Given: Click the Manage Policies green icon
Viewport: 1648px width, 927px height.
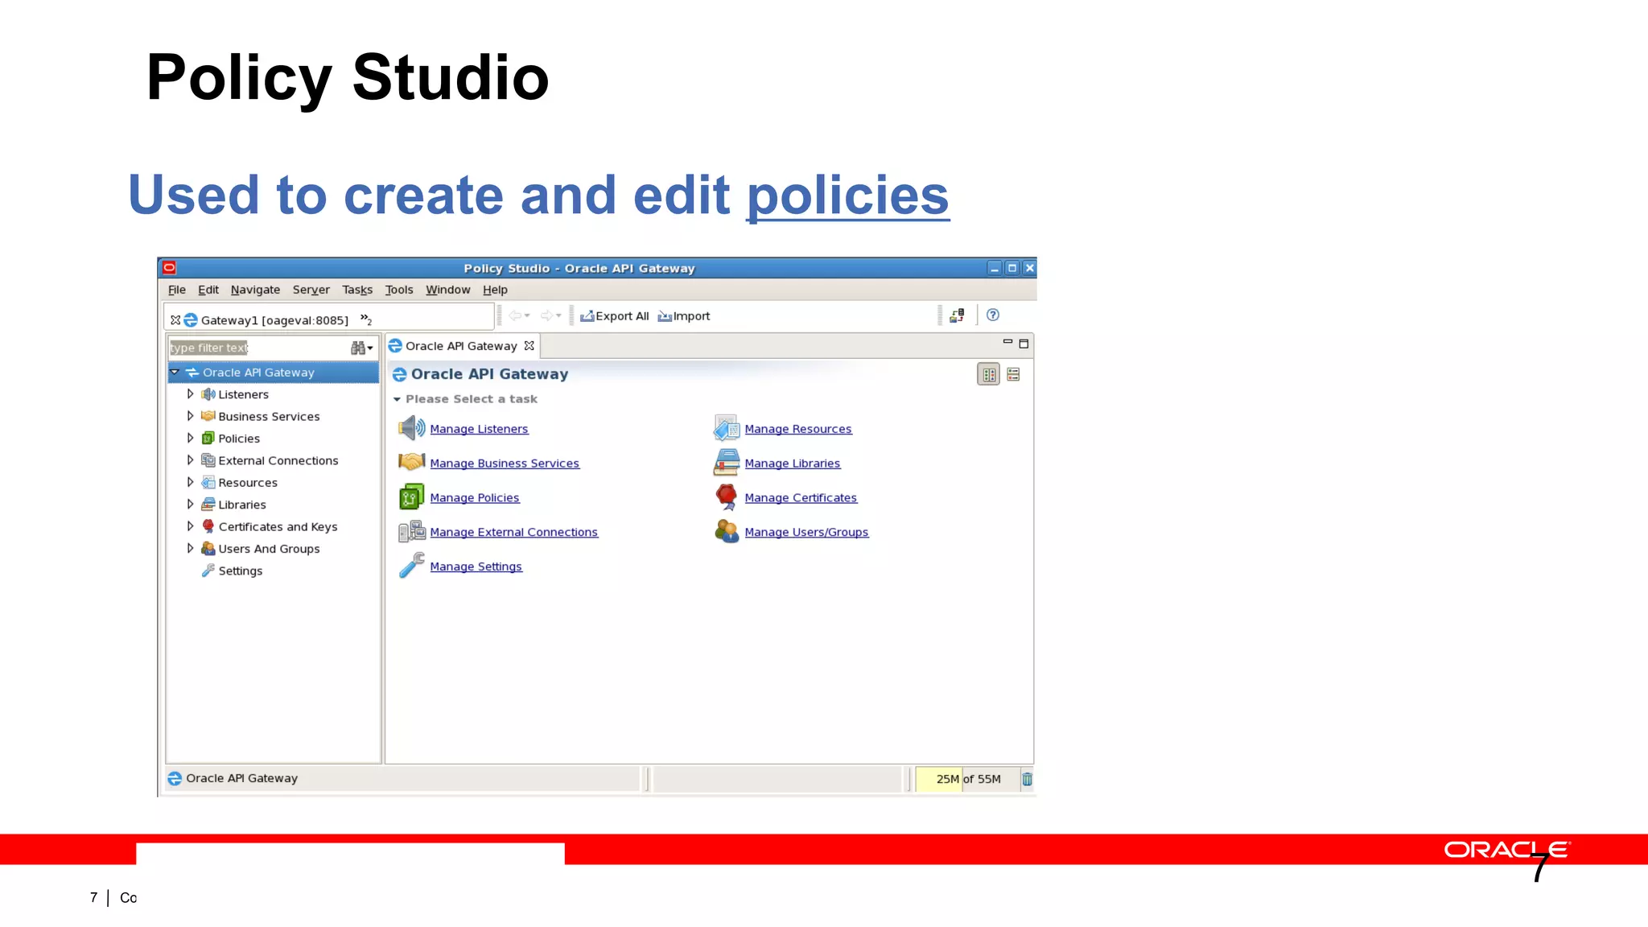Looking at the screenshot, I should 411,497.
